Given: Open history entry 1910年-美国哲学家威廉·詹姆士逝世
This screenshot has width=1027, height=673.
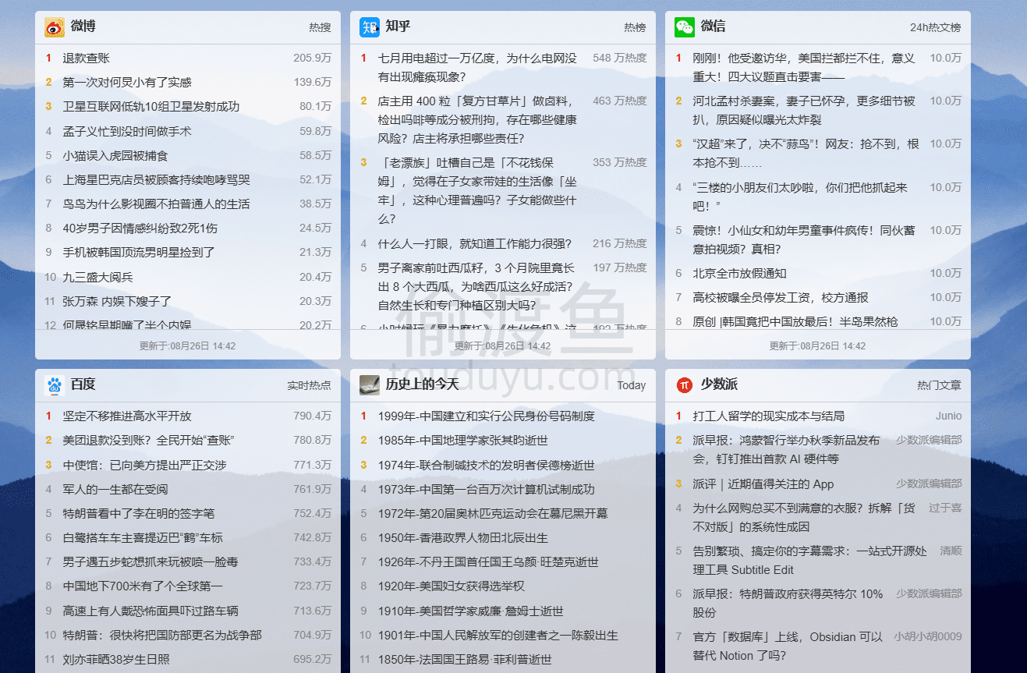Looking at the screenshot, I should [x=471, y=611].
